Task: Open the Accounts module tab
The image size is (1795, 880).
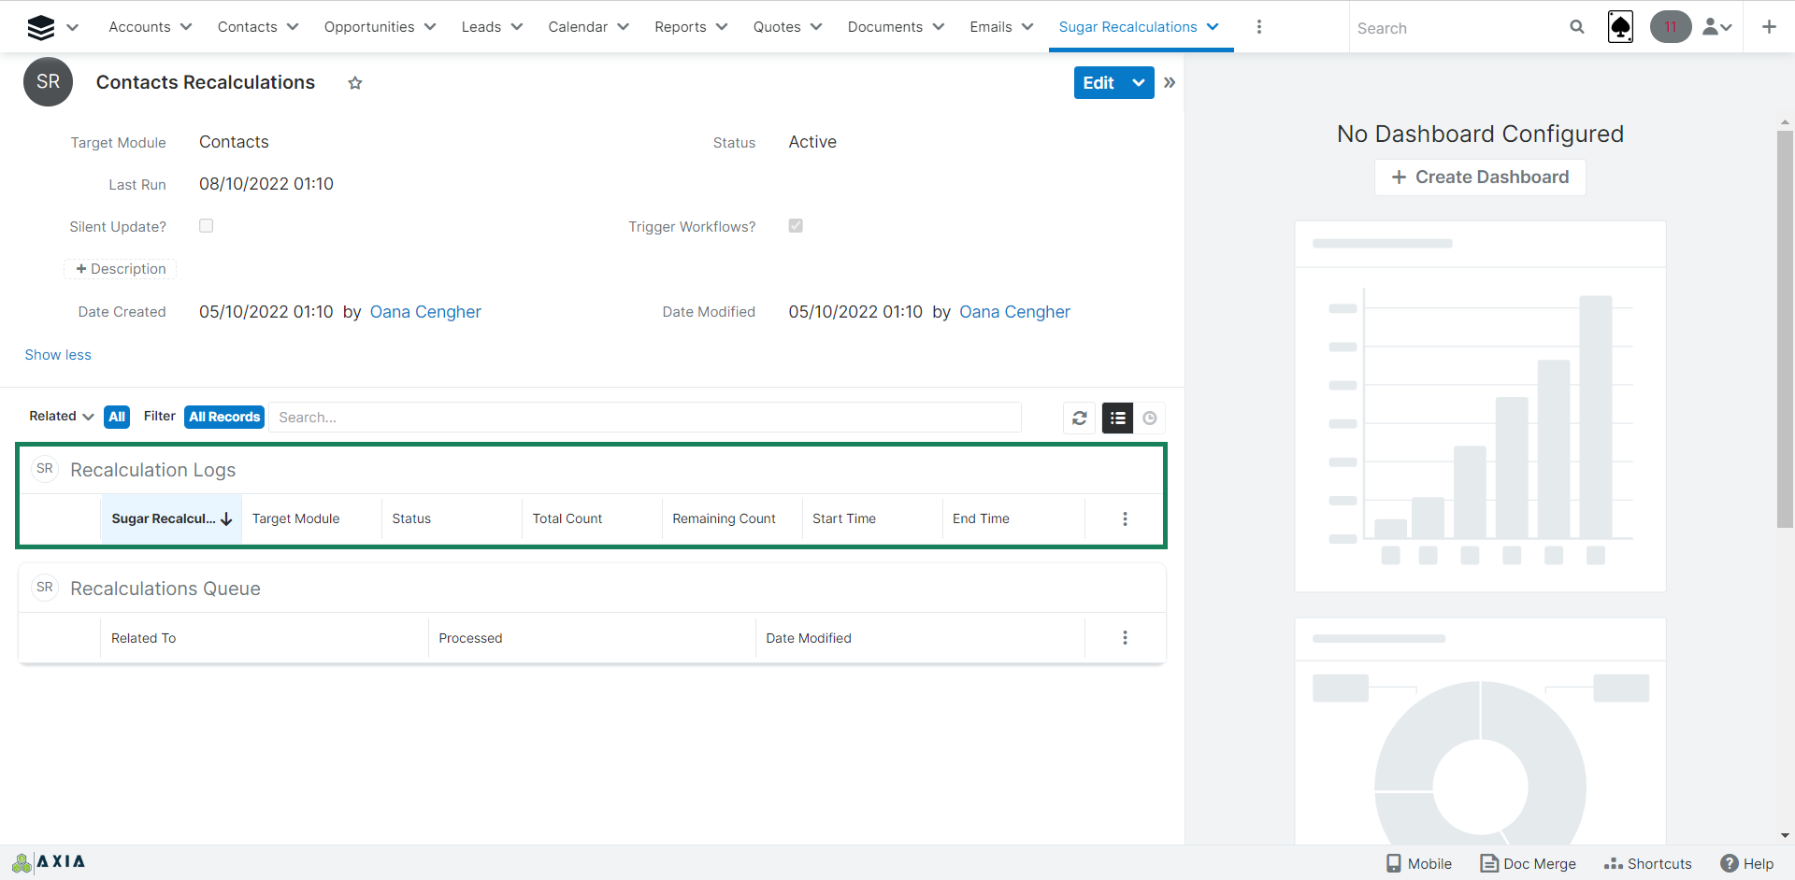Action: (139, 27)
